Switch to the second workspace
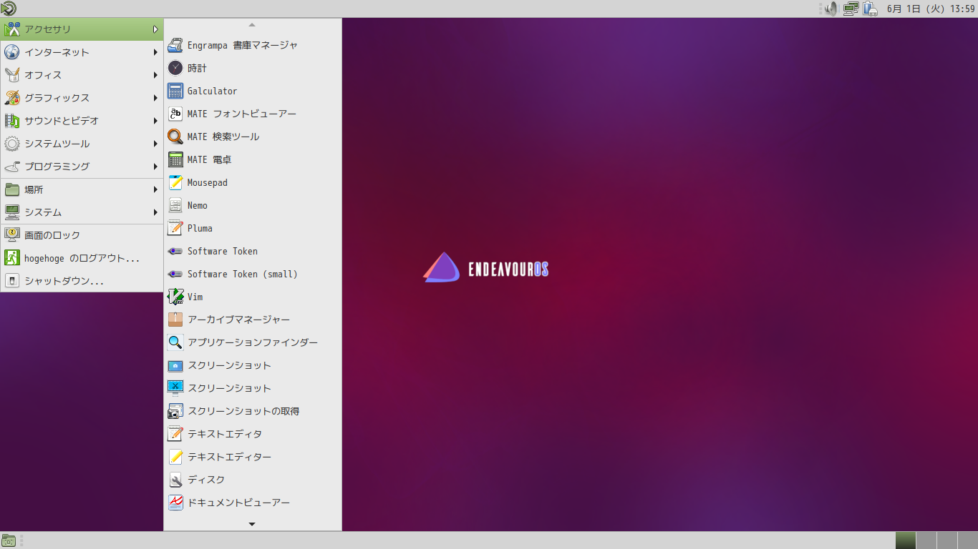The image size is (978, 549). tap(926, 540)
